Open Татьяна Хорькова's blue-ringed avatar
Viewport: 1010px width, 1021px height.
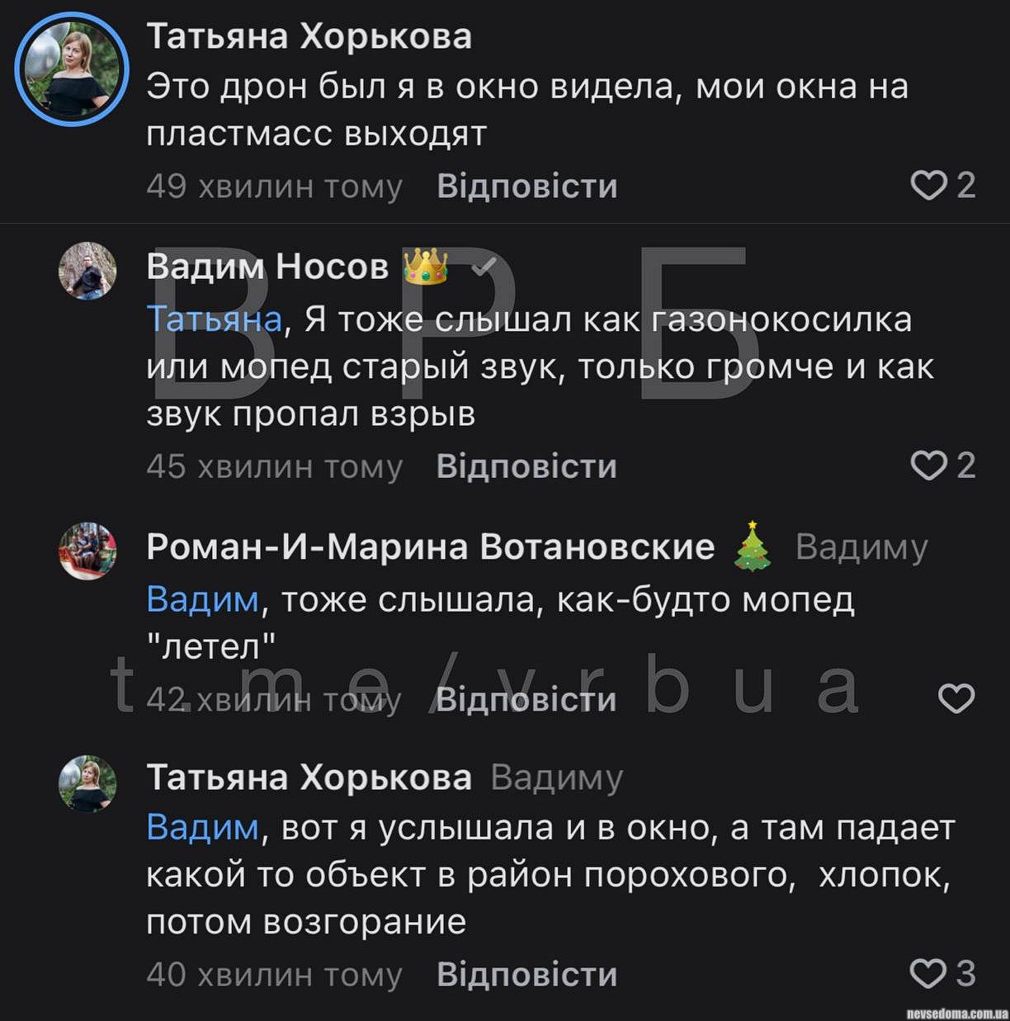coord(72,69)
